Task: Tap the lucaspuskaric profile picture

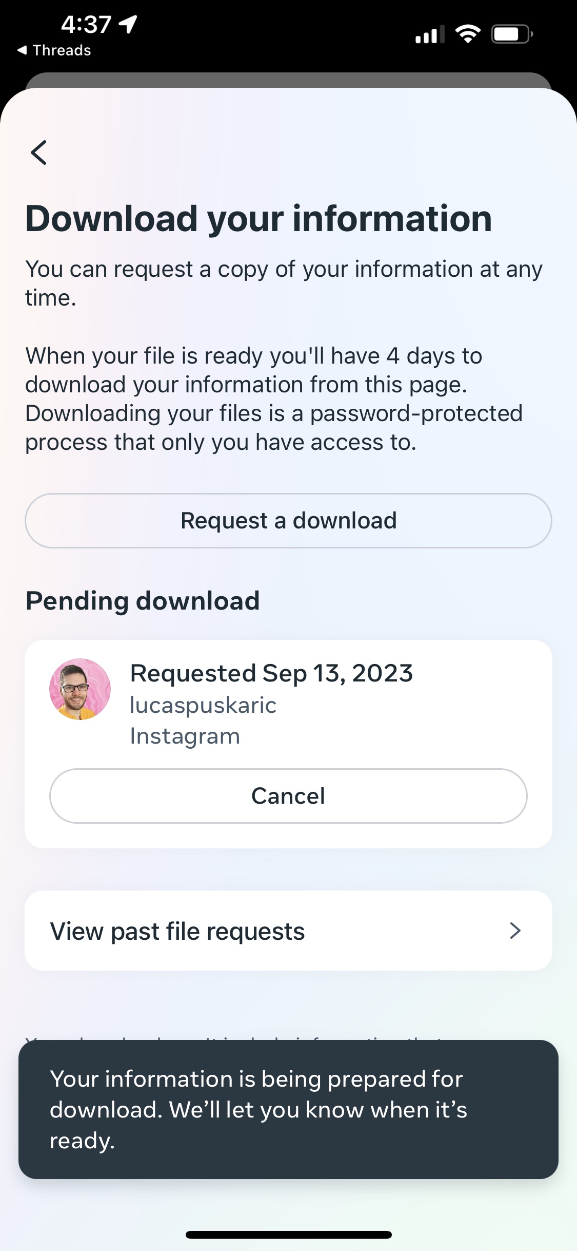Action: pyautogui.click(x=80, y=689)
